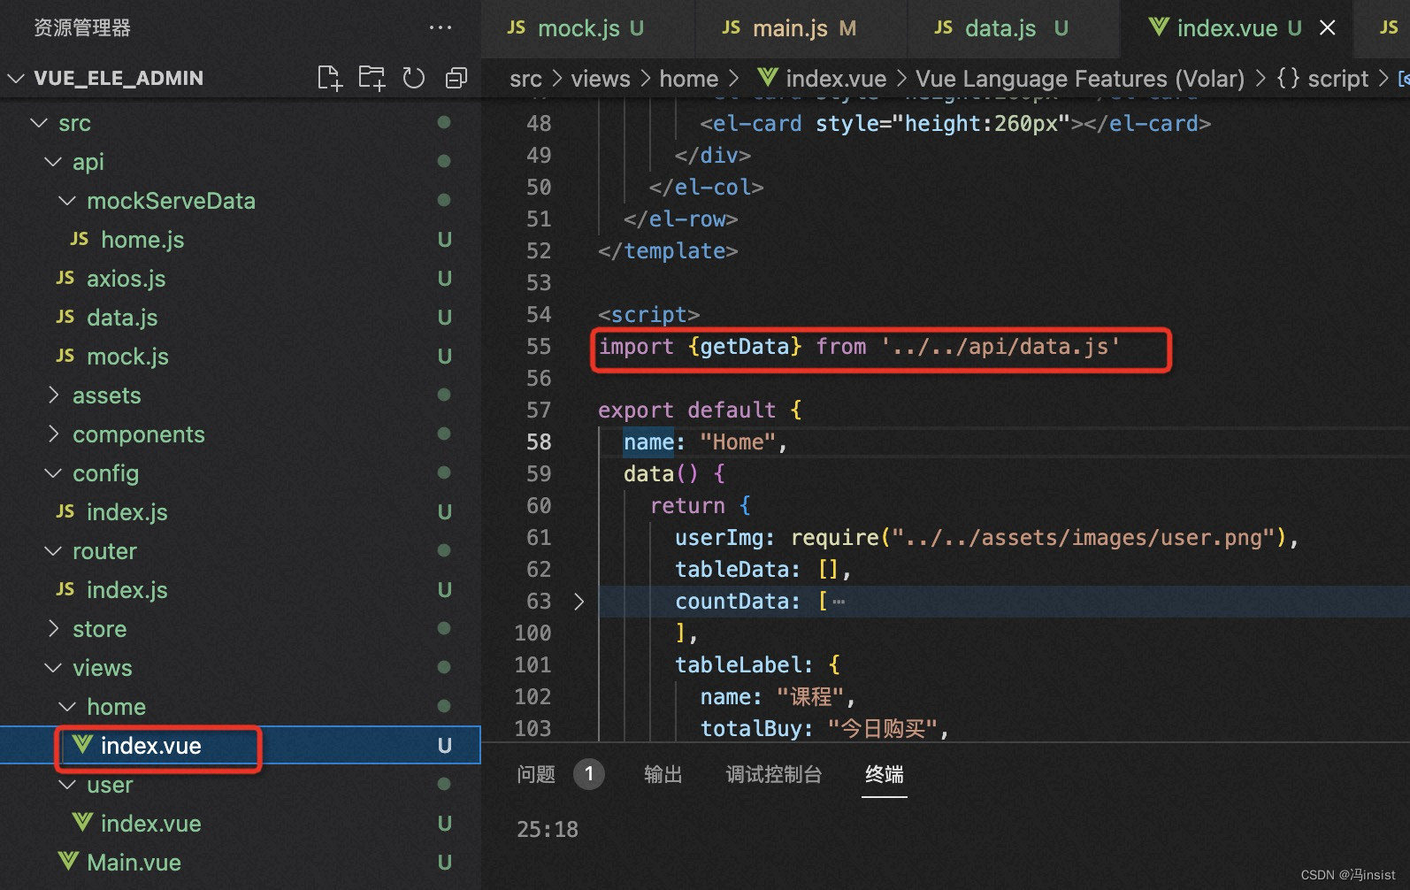
Task: Open the 调试控制台 debug console tab
Action: click(774, 774)
